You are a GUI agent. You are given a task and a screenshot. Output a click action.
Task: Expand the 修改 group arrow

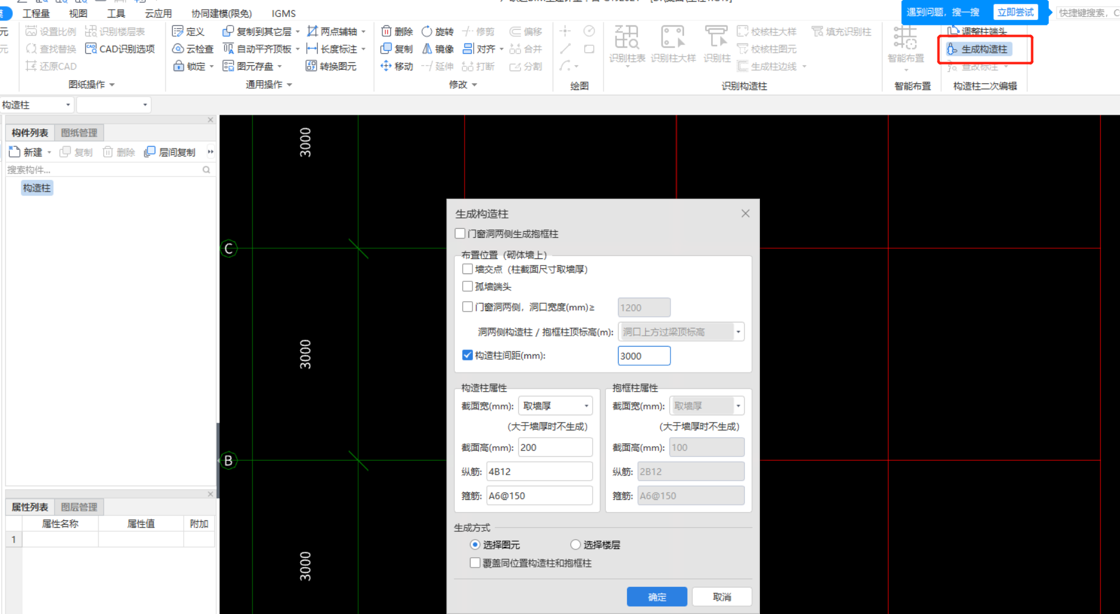475,85
